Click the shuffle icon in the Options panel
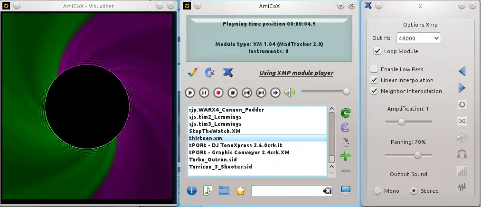The height and width of the screenshot is (207, 481). point(462,121)
